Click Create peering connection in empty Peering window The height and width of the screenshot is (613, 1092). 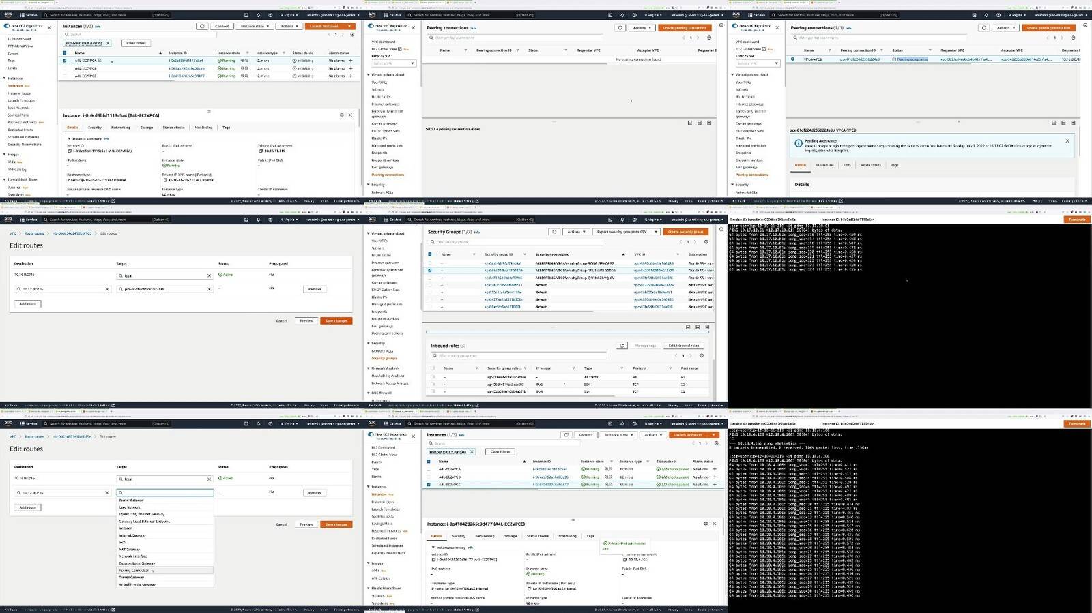click(x=685, y=28)
